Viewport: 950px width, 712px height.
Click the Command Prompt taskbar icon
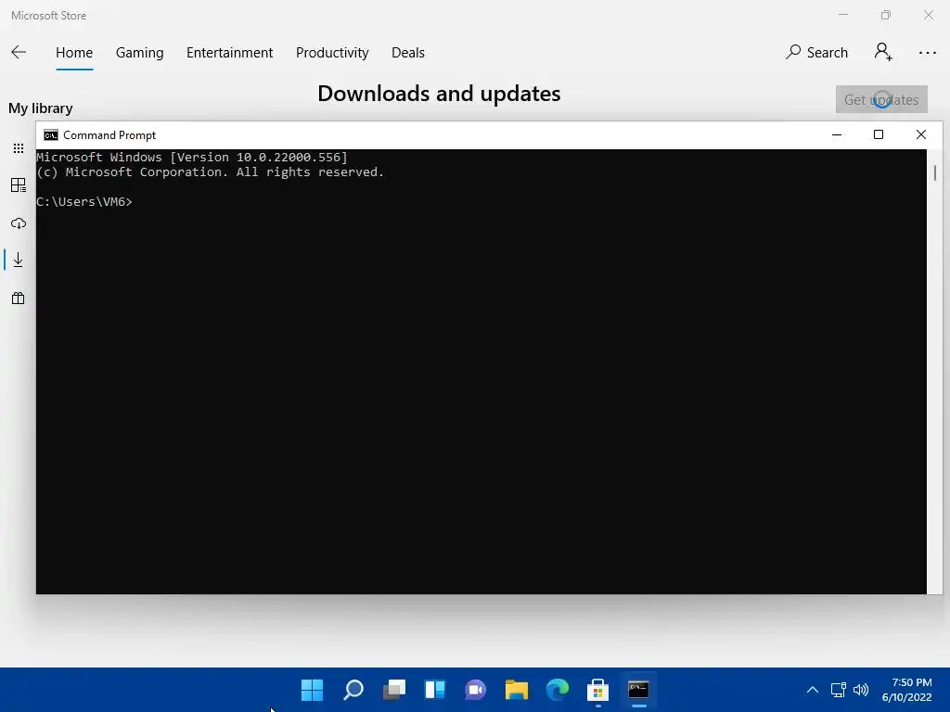638,690
